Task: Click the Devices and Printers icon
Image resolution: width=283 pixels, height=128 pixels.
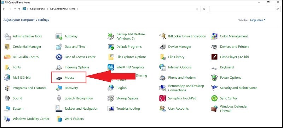Action: pyautogui.click(x=214, y=47)
